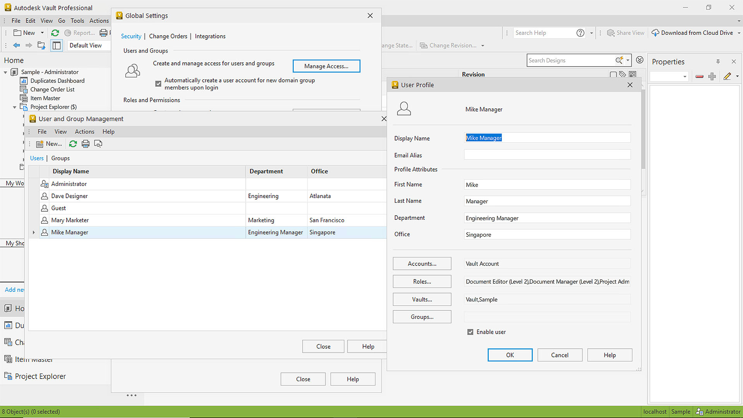Click the plus icon in Properties panel
743x418 pixels.
[x=712, y=76]
